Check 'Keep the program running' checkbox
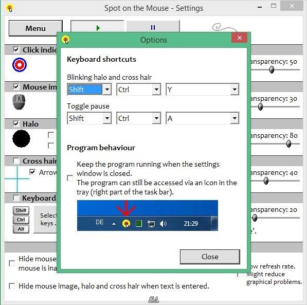The image size is (307, 305). click(70, 178)
